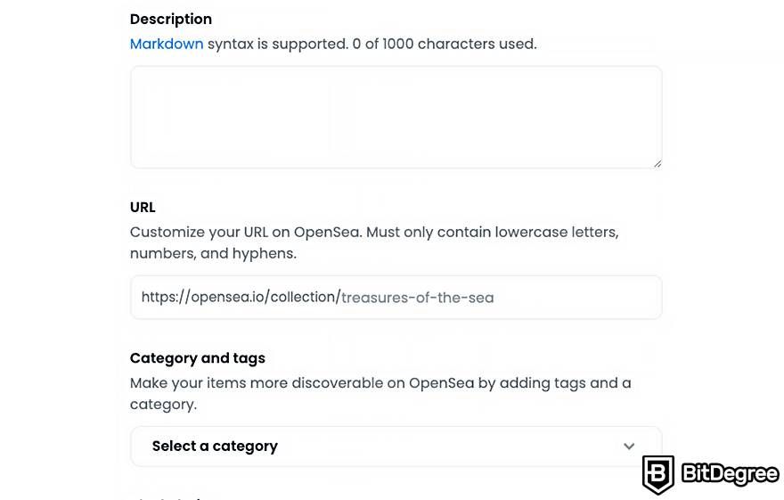The image size is (784, 500).
Task: Click the Category and tags heading
Action: [x=198, y=358]
